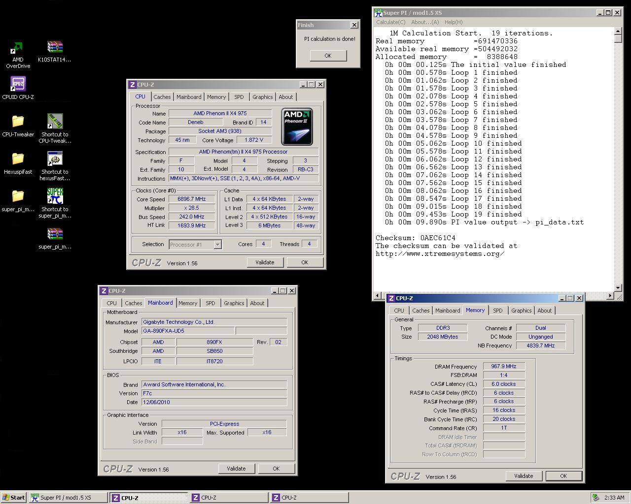Open the Calculate(C) menu in Super PI
This screenshot has height=504, width=631.
point(390,22)
